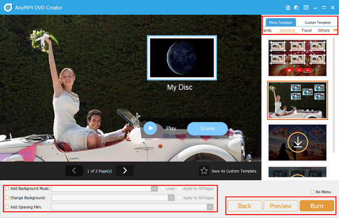Image resolution: width=339 pixels, height=218 pixels.
Task: Select the Others template category
Action: point(324,30)
